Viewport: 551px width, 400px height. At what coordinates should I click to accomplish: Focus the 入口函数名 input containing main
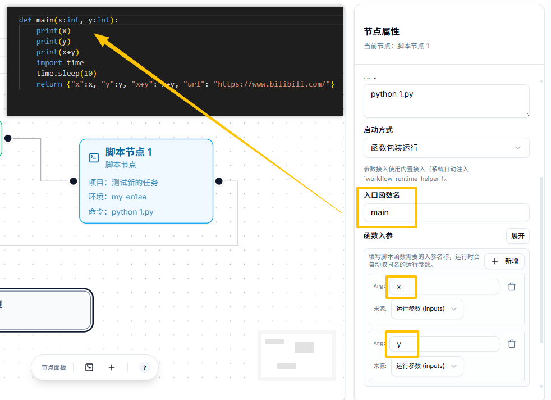(x=446, y=212)
